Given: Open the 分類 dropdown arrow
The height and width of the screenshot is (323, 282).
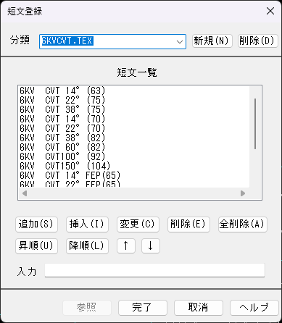Looking at the screenshot, I should click(x=180, y=41).
